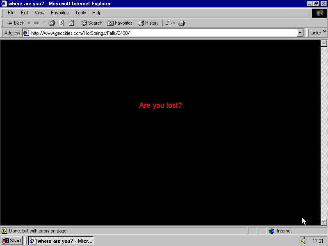Expand the Edit button dropdown arrow
The image size is (328, 246).
click(174, 23)
